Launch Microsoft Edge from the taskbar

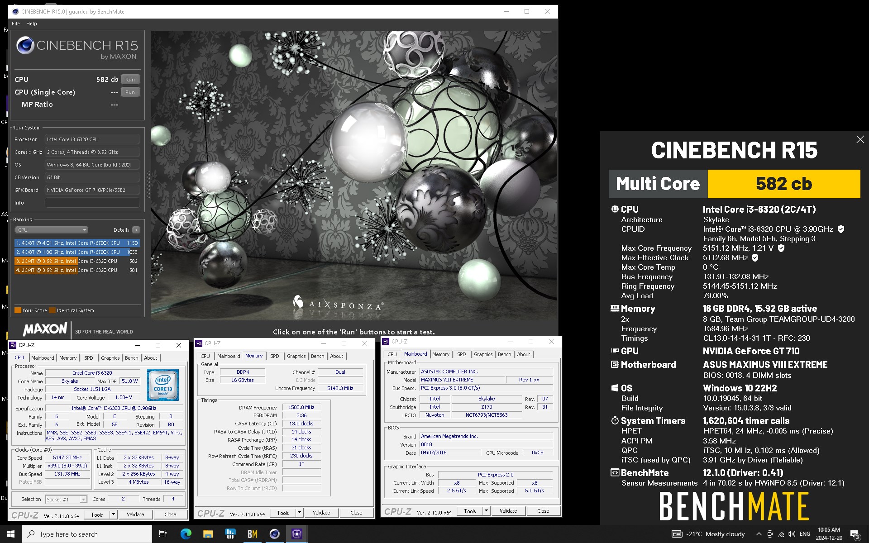coord(186,534)
